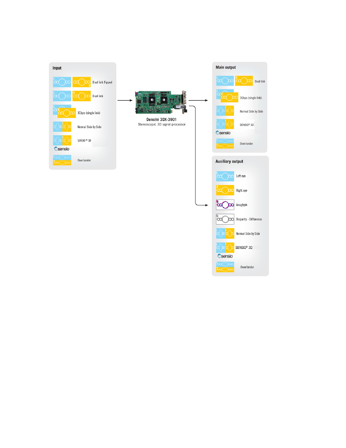
Task: Click "Normal Side by Side" label in Auxiliary output
Action: 248,234
